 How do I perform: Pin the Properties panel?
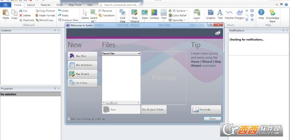(x=55, y=89)
